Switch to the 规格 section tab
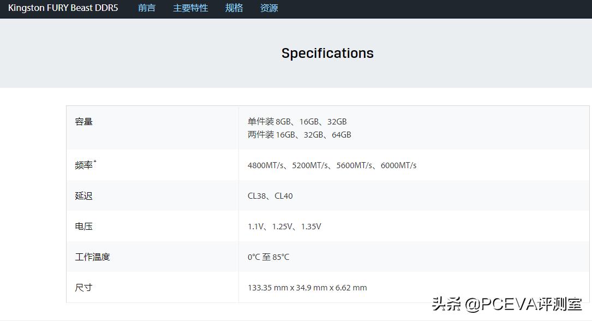 234,8
